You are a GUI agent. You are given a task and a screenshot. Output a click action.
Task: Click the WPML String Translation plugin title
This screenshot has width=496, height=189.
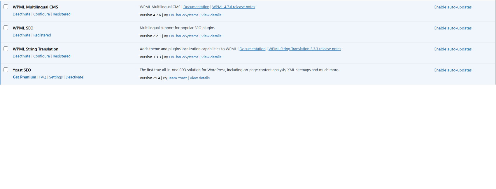(36, 49)
